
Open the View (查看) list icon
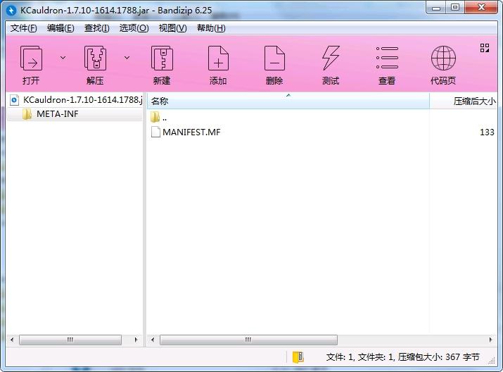tap(387, 58)
